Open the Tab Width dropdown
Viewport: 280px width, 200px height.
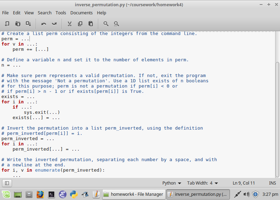[x=203, y=183]
